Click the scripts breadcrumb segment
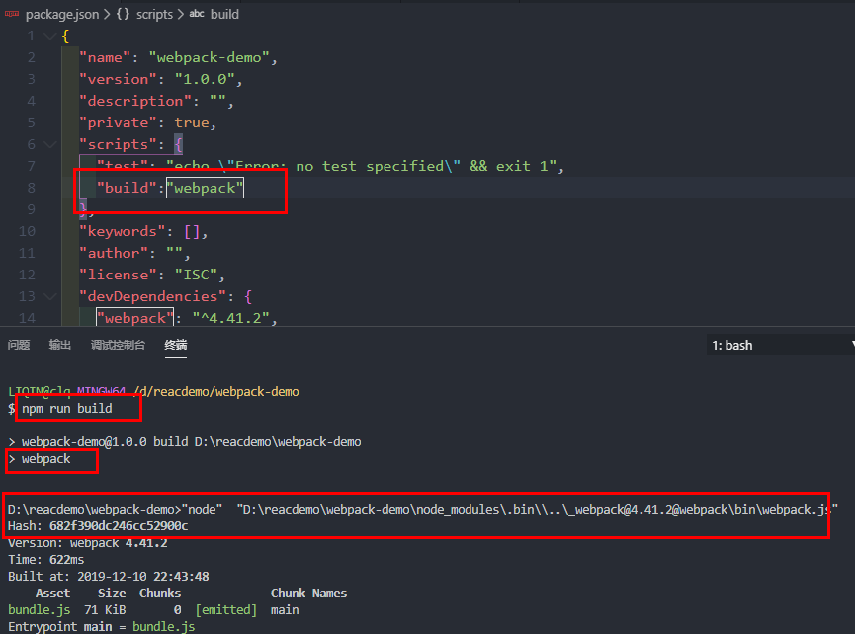The image size is (855, 634). click(154, 14)
